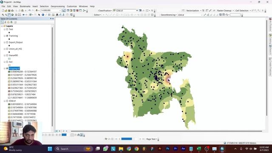Collapse the Layers data frame node
The height and width of the screenshot is (153, 272).
pyautogui.click(x=2, y=26)
